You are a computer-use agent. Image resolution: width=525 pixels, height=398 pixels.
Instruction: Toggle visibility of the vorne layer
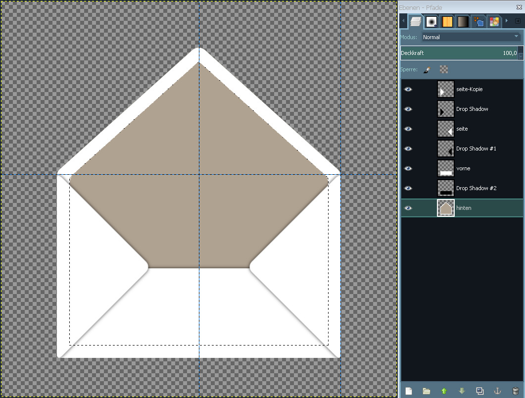point(408,168)
